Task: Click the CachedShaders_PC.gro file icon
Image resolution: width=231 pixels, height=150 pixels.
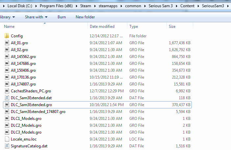Action: (7, 91)
